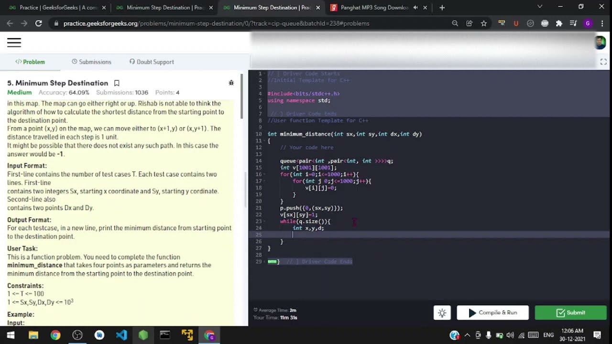Place cursor on empty line 25 of editor

coord(429,235)
